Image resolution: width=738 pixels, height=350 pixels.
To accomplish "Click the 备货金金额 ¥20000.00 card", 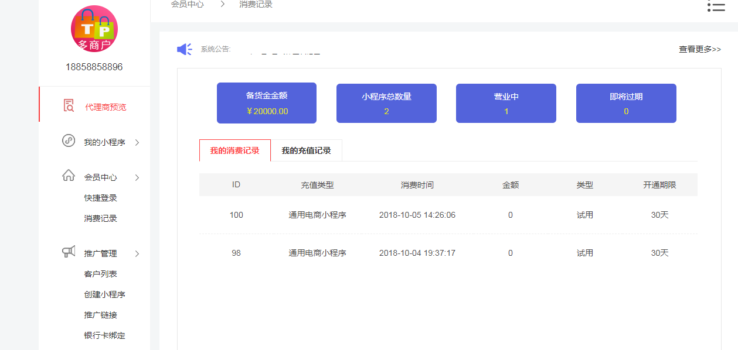I will (267, 103).
